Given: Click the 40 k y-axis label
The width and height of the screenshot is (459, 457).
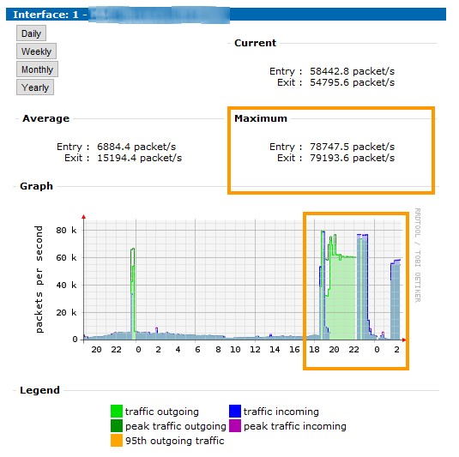Looking at the screenshot, I should coord(66,286).
